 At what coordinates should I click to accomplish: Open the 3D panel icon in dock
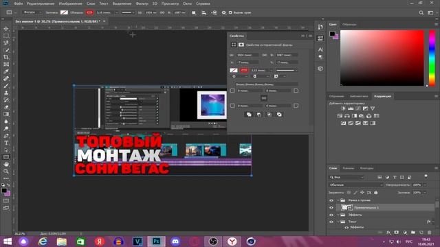coord(320,69)
